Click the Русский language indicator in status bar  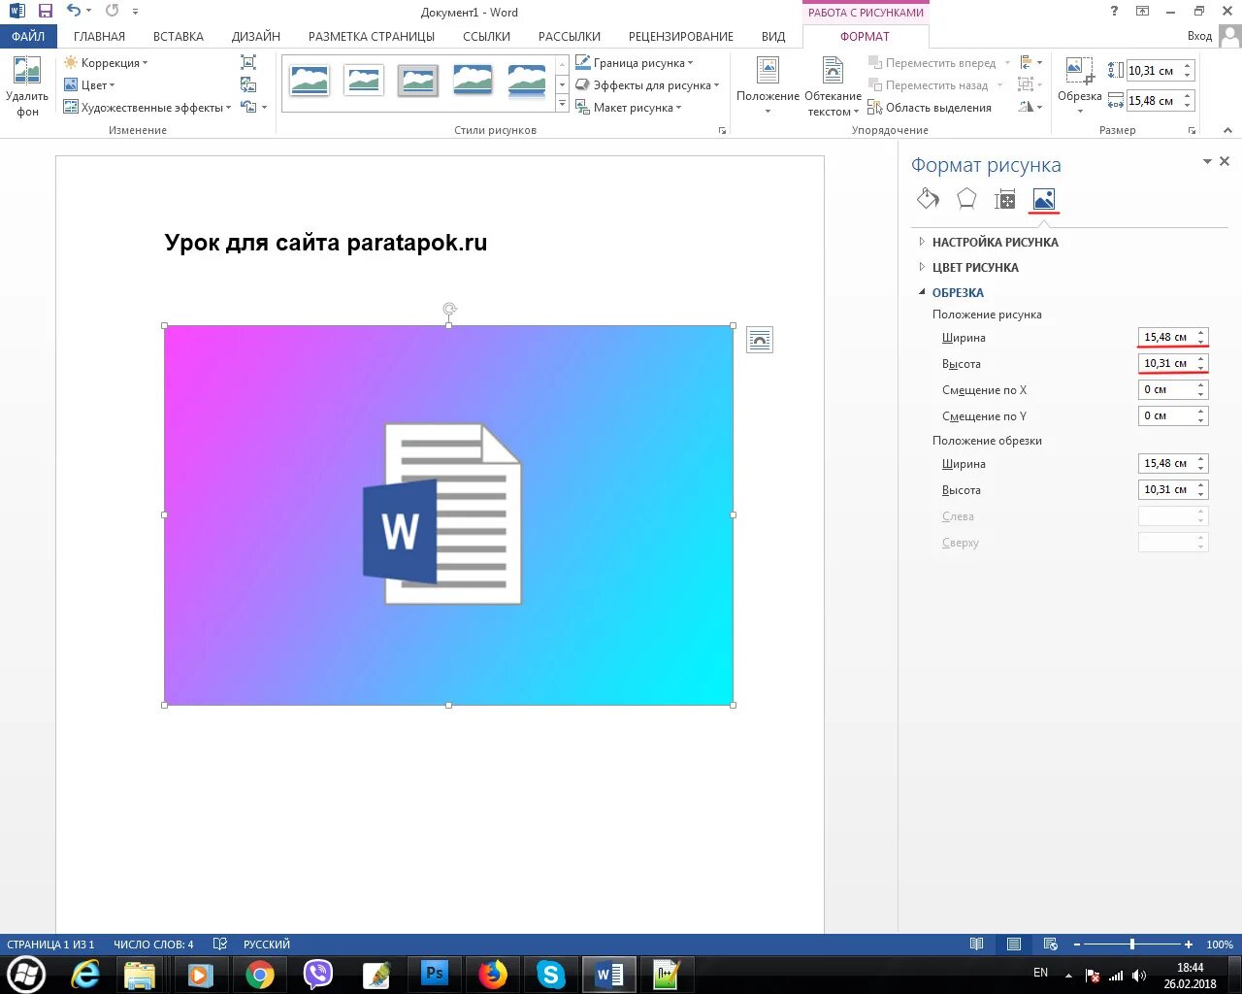[266, 944]
